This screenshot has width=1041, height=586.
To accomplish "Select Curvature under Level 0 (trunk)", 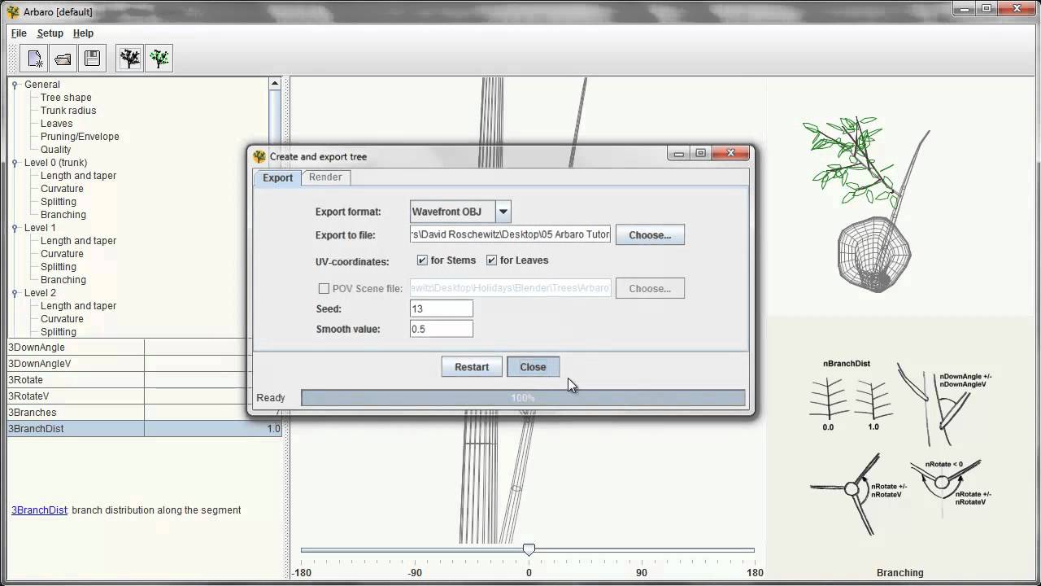I will tap(62, 189).
